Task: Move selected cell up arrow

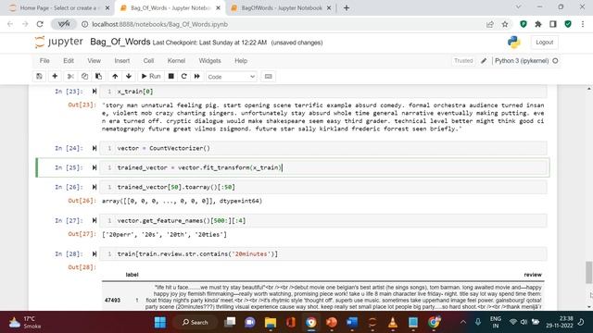Action: pyautogui.click(x=115, y=76)
